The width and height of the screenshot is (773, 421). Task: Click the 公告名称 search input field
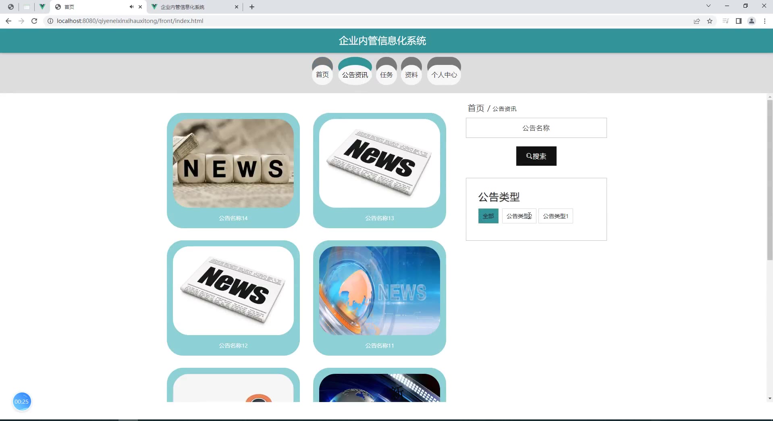pyautogui.click(x=536, y=128)
